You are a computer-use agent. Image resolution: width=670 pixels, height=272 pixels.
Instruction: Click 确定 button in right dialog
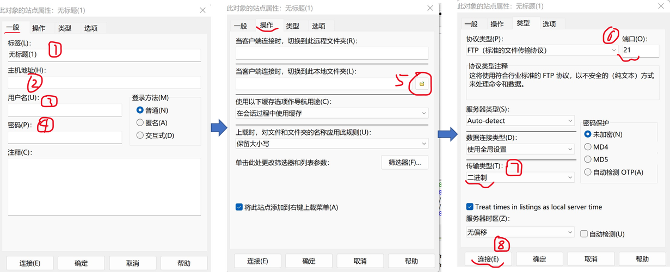(539, 259)
